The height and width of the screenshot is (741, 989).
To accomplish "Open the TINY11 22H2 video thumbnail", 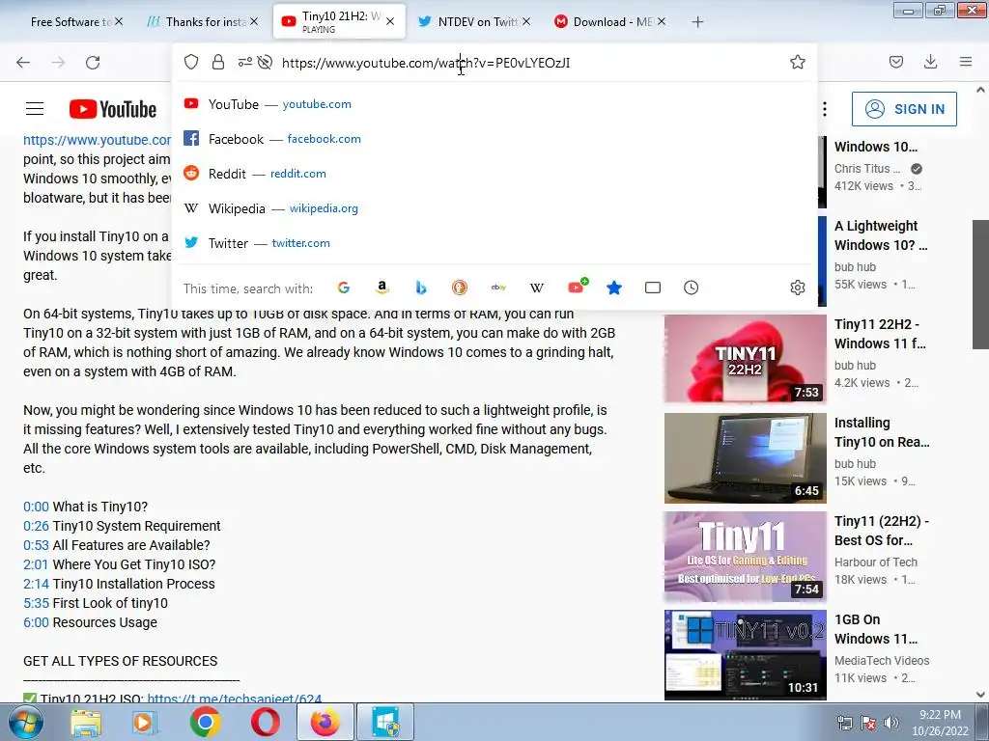I will [x=745, y=359].
